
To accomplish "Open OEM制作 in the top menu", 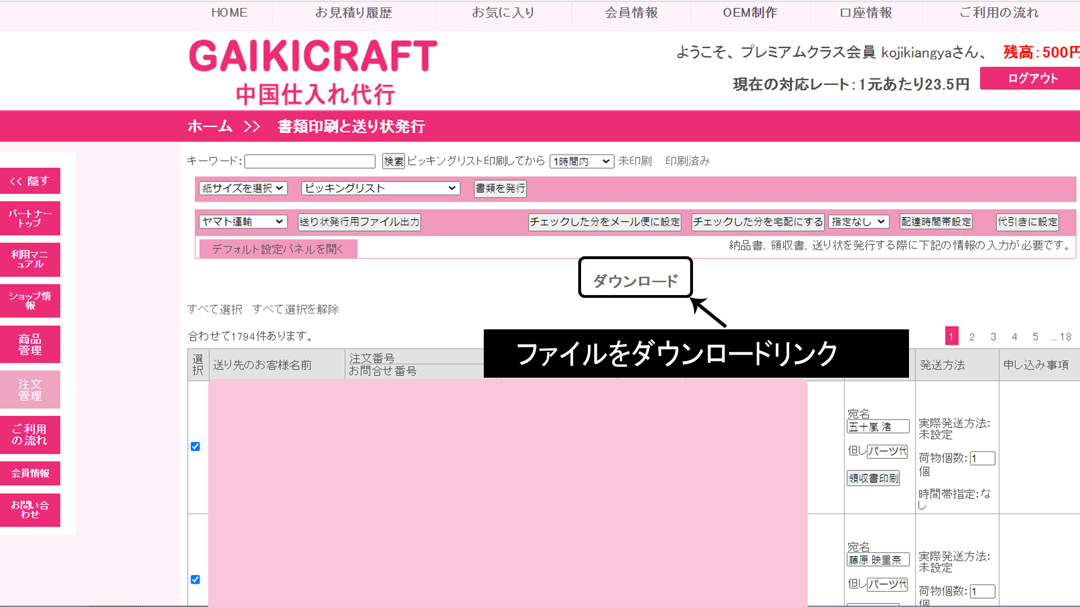I will point(750,13).
